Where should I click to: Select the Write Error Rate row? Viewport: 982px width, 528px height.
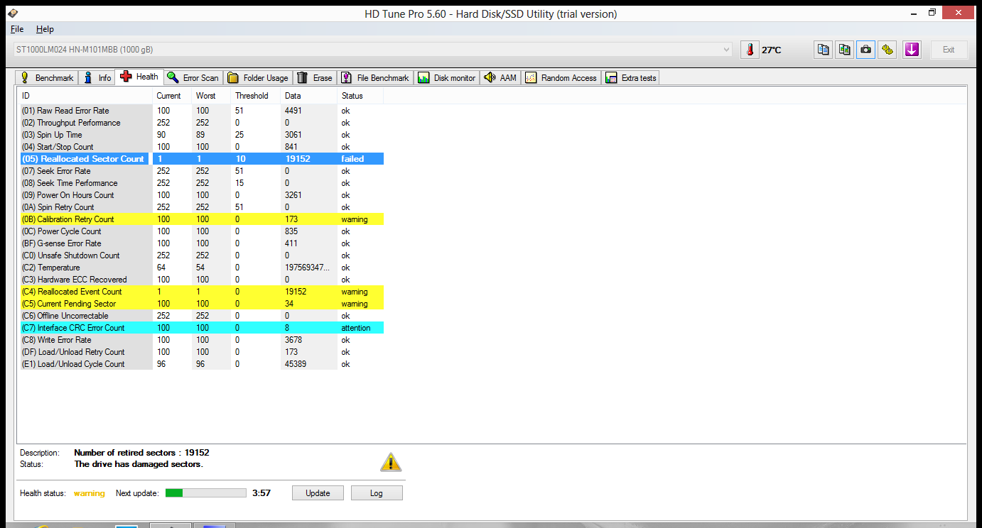[202, 340]
